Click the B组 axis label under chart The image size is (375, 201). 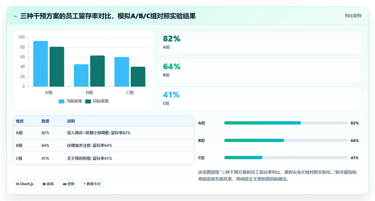(89, 92)
